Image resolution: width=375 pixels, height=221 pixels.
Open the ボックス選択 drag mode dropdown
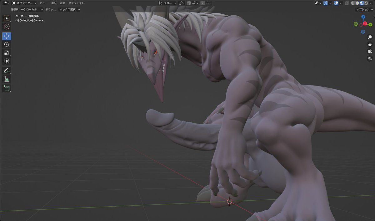[69, 9]
